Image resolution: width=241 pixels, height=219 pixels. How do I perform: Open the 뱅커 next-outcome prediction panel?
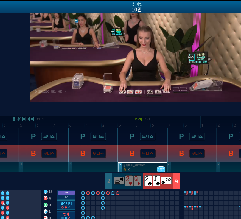click(66, 215)
